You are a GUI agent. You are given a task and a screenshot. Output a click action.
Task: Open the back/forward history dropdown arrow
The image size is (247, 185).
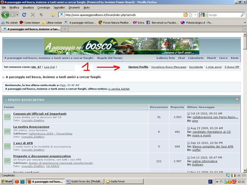click(17, 15)
